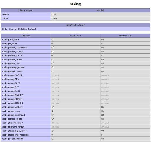Click the Directive column header
151x142 pixels.
(x=26, y=36)
